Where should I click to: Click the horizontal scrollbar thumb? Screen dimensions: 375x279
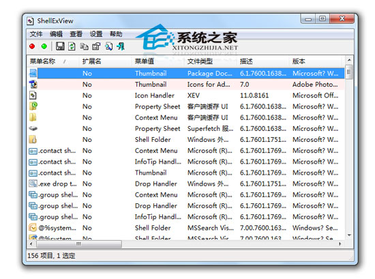pyautogui.click(x=78, y=244)
